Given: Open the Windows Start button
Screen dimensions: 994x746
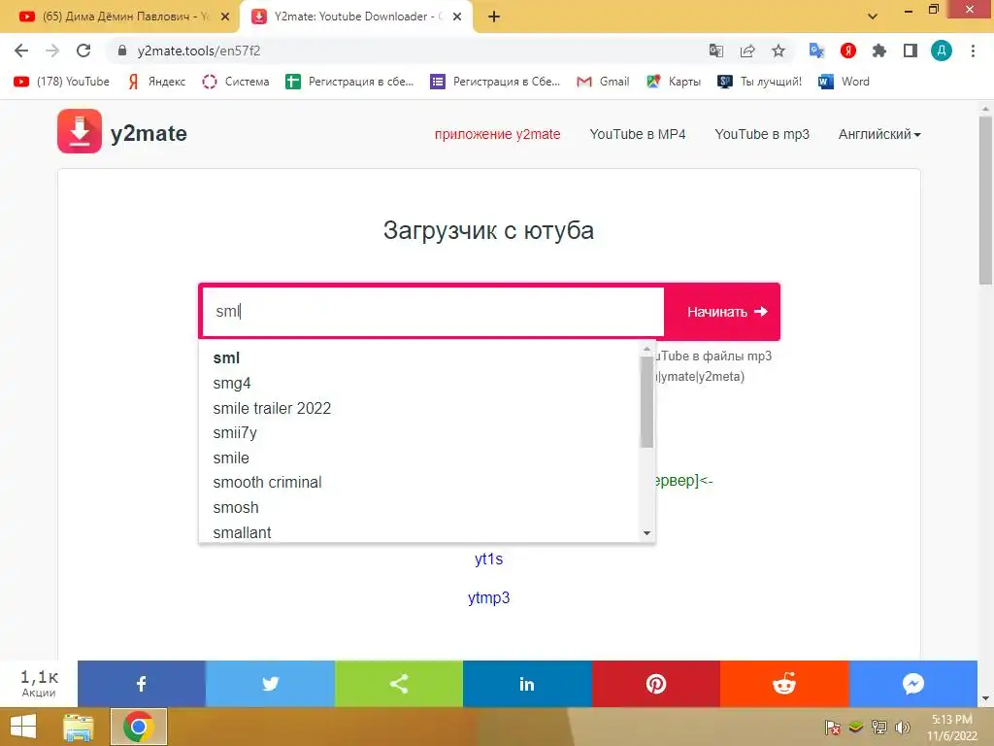Looking at the screenshot, I should 24,727.
